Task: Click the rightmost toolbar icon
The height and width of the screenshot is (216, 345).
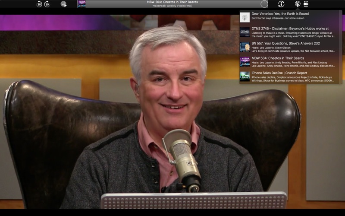Action: (x=306, y=4)
